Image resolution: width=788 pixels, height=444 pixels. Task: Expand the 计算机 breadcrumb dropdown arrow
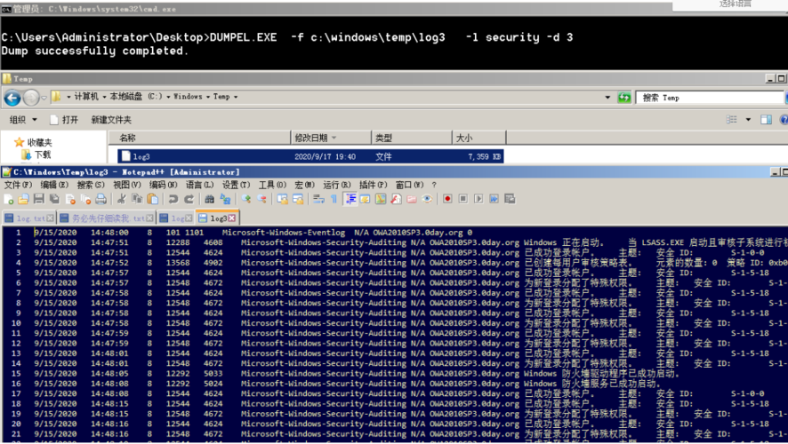[x=105, y=97]
